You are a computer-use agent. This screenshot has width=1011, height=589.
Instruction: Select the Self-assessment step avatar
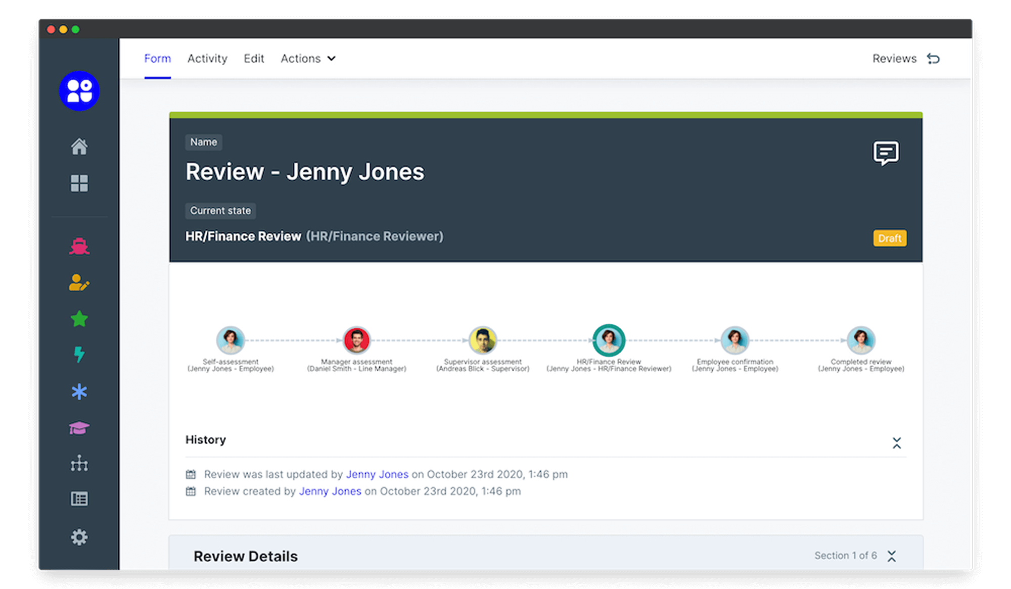coord(231,340)
